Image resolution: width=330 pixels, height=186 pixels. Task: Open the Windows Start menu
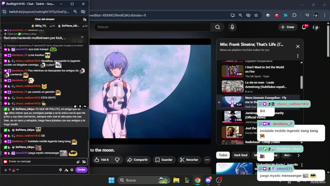[111, 180]
